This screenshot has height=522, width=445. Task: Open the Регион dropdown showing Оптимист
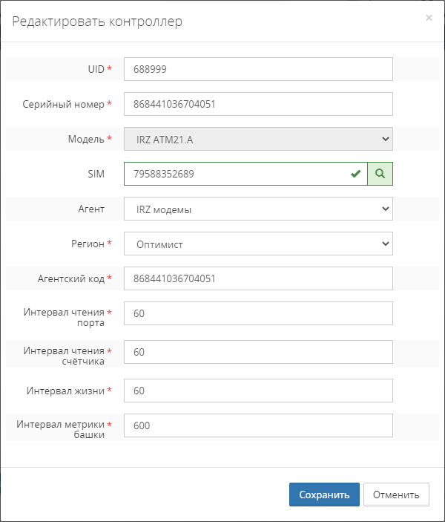tap(258, 244)
